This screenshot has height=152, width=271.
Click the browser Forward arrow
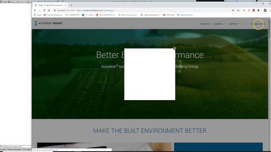[39, 10]
